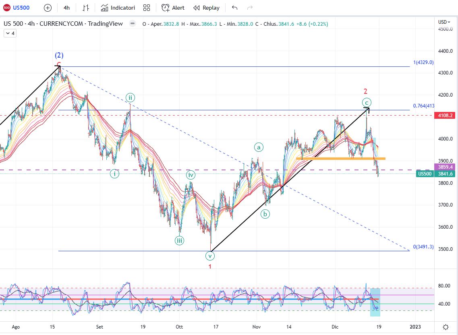Open the USD currency dropdown
Screen dimensions: 458x335
443,22
